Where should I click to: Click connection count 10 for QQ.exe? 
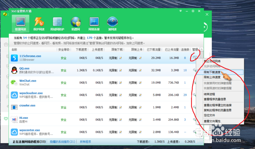pyautogui.click(x=185, y=70)
